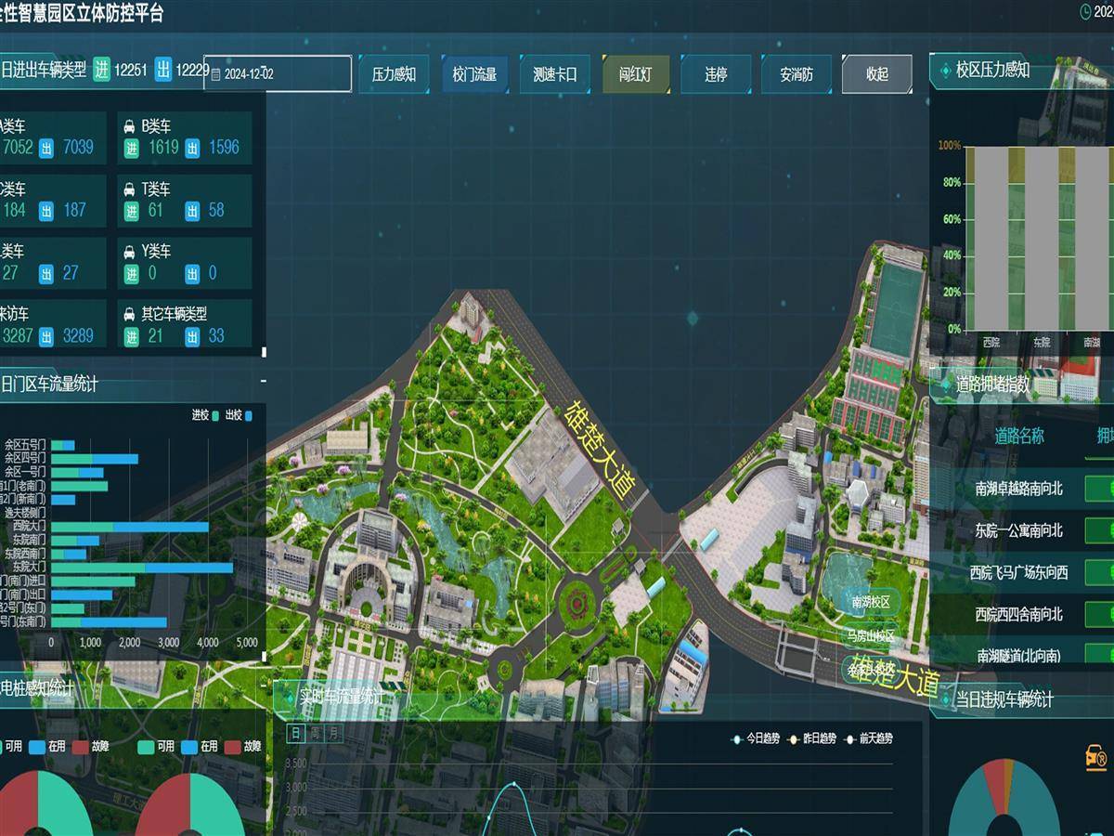Click the 南湖校区 label on the map
Viewport: 1114px width, 836px height.
871,602
